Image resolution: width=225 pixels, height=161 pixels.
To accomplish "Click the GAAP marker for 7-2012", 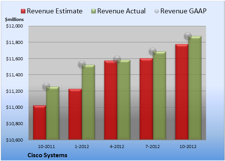I will [x=153, y=51].
